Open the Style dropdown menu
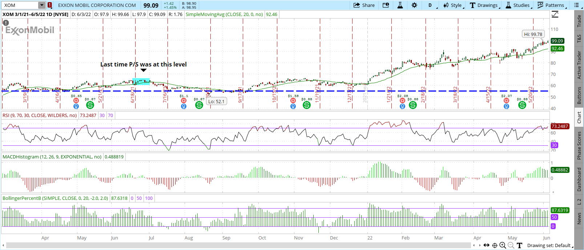Image resolution: width=584 pixels, height=250 pixels. point(454,5)
